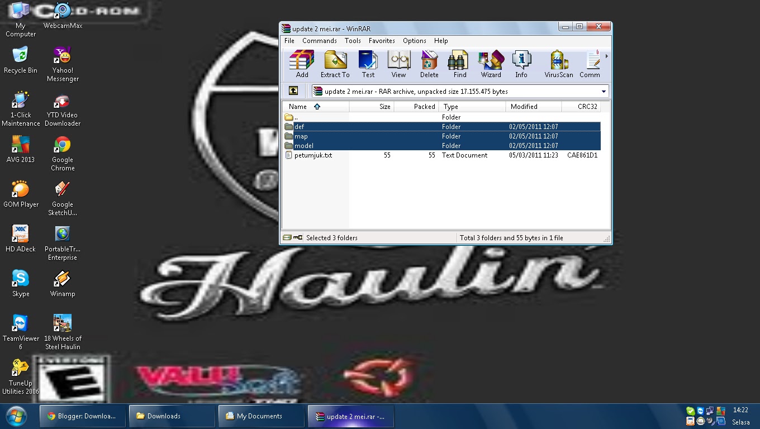Select TuneUp Utilities 2006 icon
Screen dimensions: 760x429
tap(21, 378)
